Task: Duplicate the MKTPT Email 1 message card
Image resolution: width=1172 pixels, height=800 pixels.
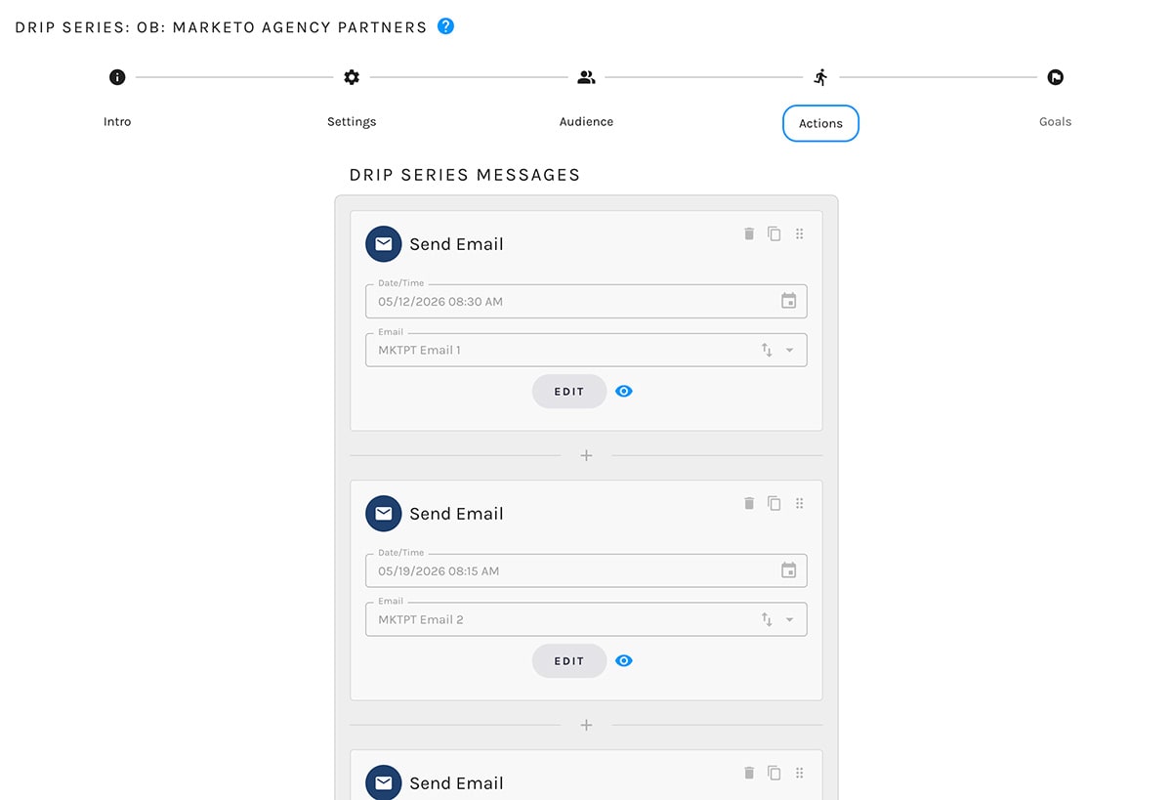Action: click(x=774, y=233)
